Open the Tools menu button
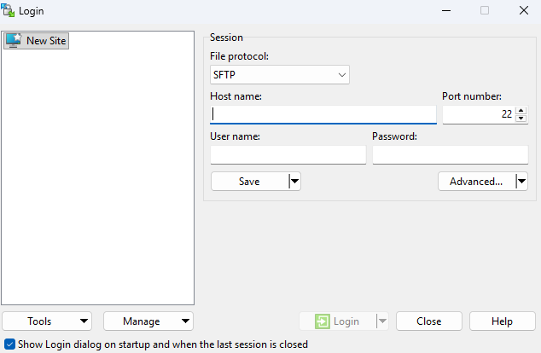541x353 pixels. pos(48,321)
